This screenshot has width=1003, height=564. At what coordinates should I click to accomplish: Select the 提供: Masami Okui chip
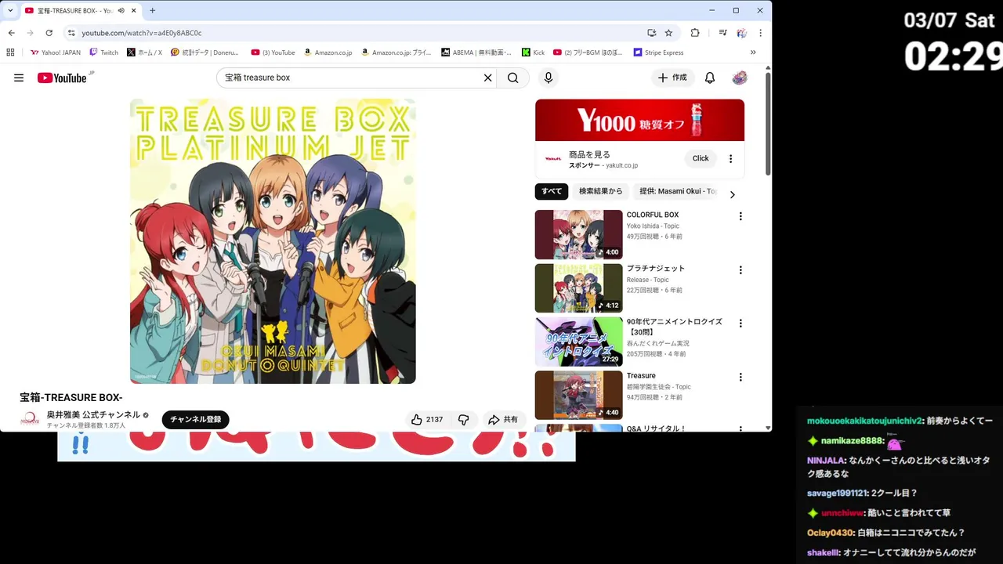tap(678, 191)
